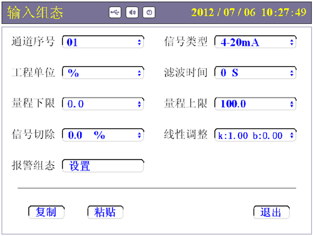Click the round power/alarm indicator icon
The width and height of the screenshot is (313, 236).
click(149, 13)
